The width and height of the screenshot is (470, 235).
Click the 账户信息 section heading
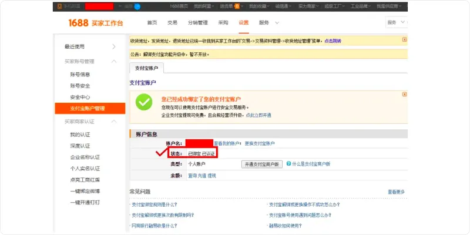click(146, 135)
